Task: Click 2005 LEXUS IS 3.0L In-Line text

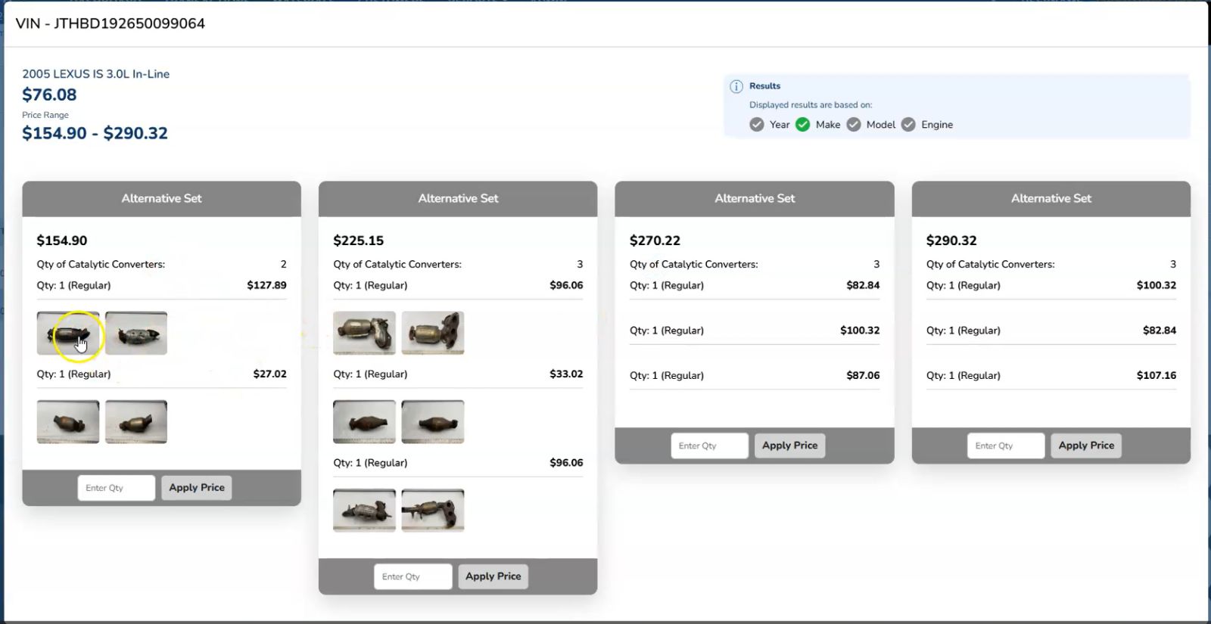Action: click(x=96, y=74)
